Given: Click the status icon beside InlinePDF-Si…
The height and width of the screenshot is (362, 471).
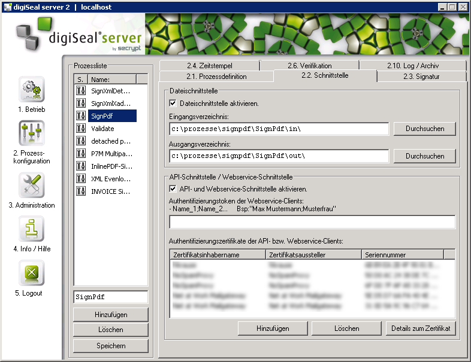Looking at the screenshot, I should pyautogui.click(x=81, y=166).
